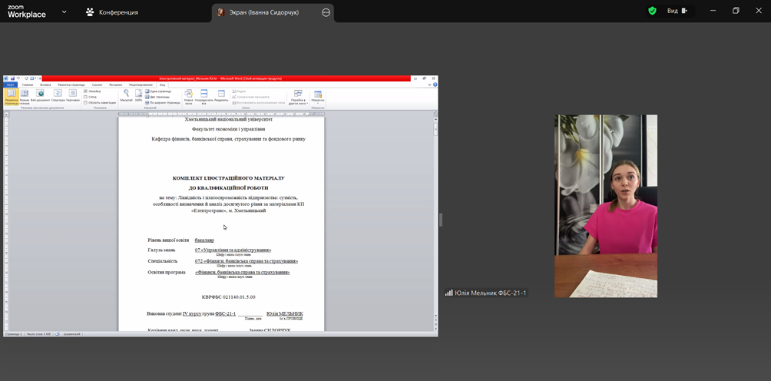This screenshot has height=381, width=771.
Task: Click text Факультет економіки і управління
Action: pyautogui.click(x=229, y=129)
